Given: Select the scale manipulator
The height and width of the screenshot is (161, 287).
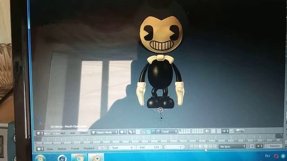Looking at the screenshot, I should click(157, 131).
